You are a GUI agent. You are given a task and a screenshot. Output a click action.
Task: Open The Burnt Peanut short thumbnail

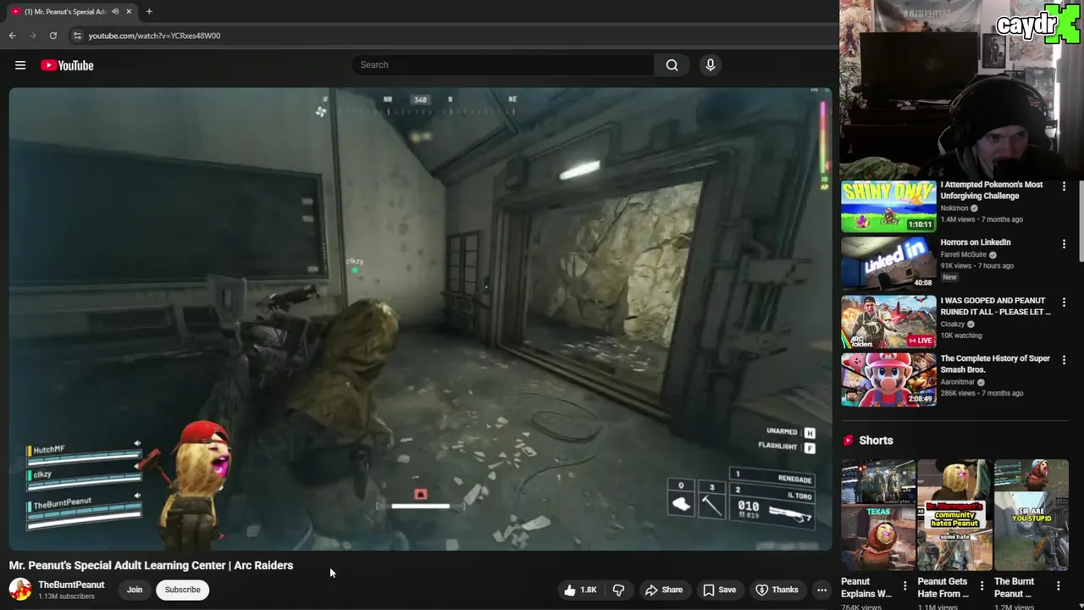tap(1031, 515)
